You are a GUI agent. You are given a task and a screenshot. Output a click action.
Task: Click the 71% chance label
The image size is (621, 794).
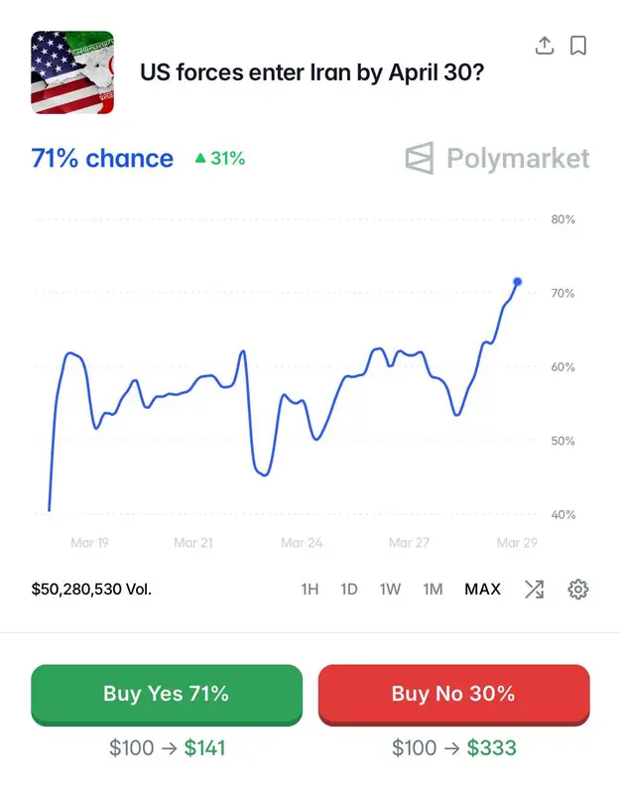pyautogui.click(x=102, y=159)
